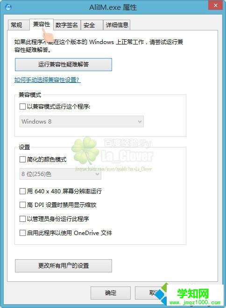
Task: Open the 详细信息 tab
Action: point(117,25)
